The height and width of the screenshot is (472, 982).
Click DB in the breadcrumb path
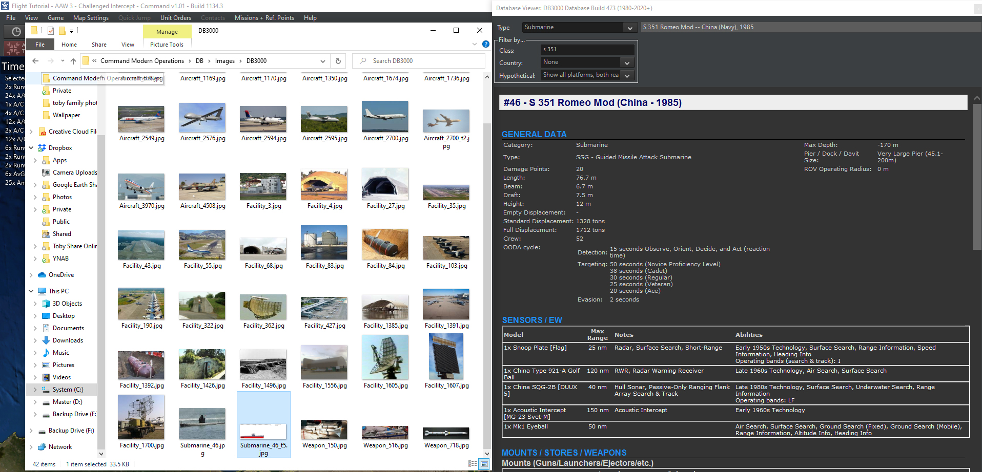[x=199, y=61]
